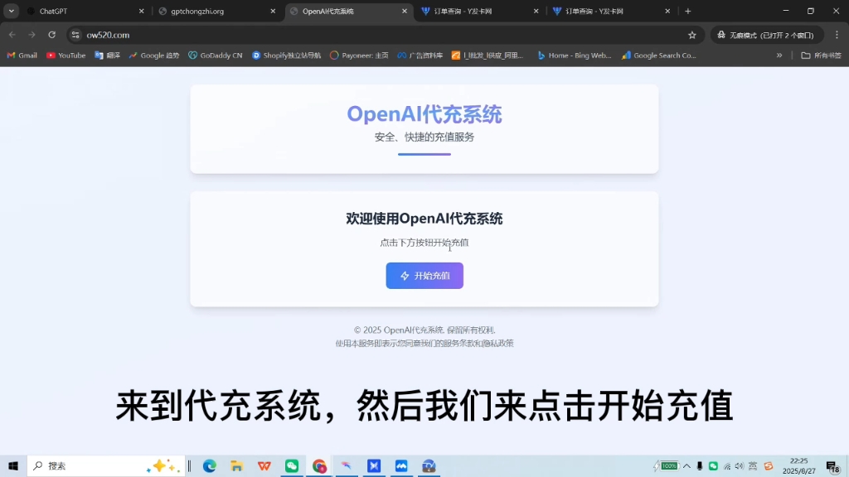Show hidden system tray icons
849x477 pixels.
click(686, 465)
